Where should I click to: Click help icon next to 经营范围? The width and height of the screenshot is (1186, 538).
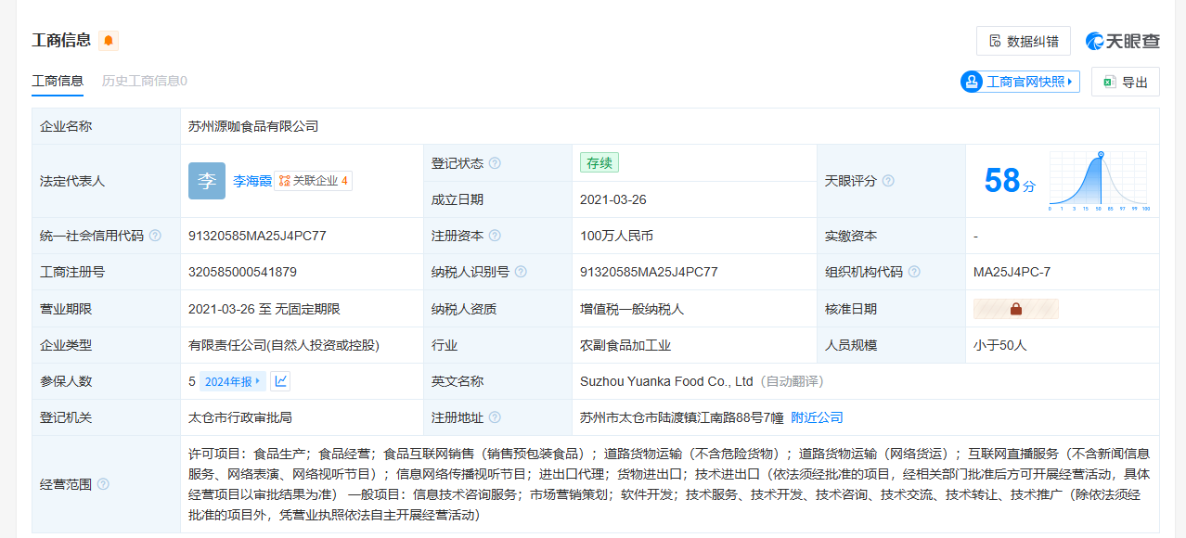103,484
